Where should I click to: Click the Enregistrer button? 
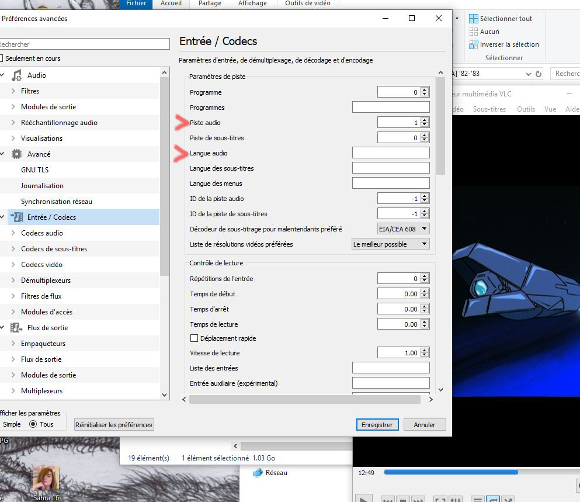(x=377, y=425)
